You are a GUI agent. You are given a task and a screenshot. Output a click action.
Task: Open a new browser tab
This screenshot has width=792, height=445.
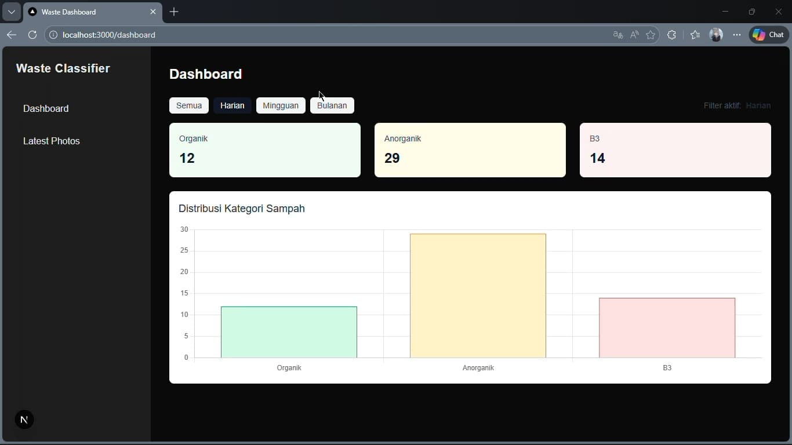(174, 12)
